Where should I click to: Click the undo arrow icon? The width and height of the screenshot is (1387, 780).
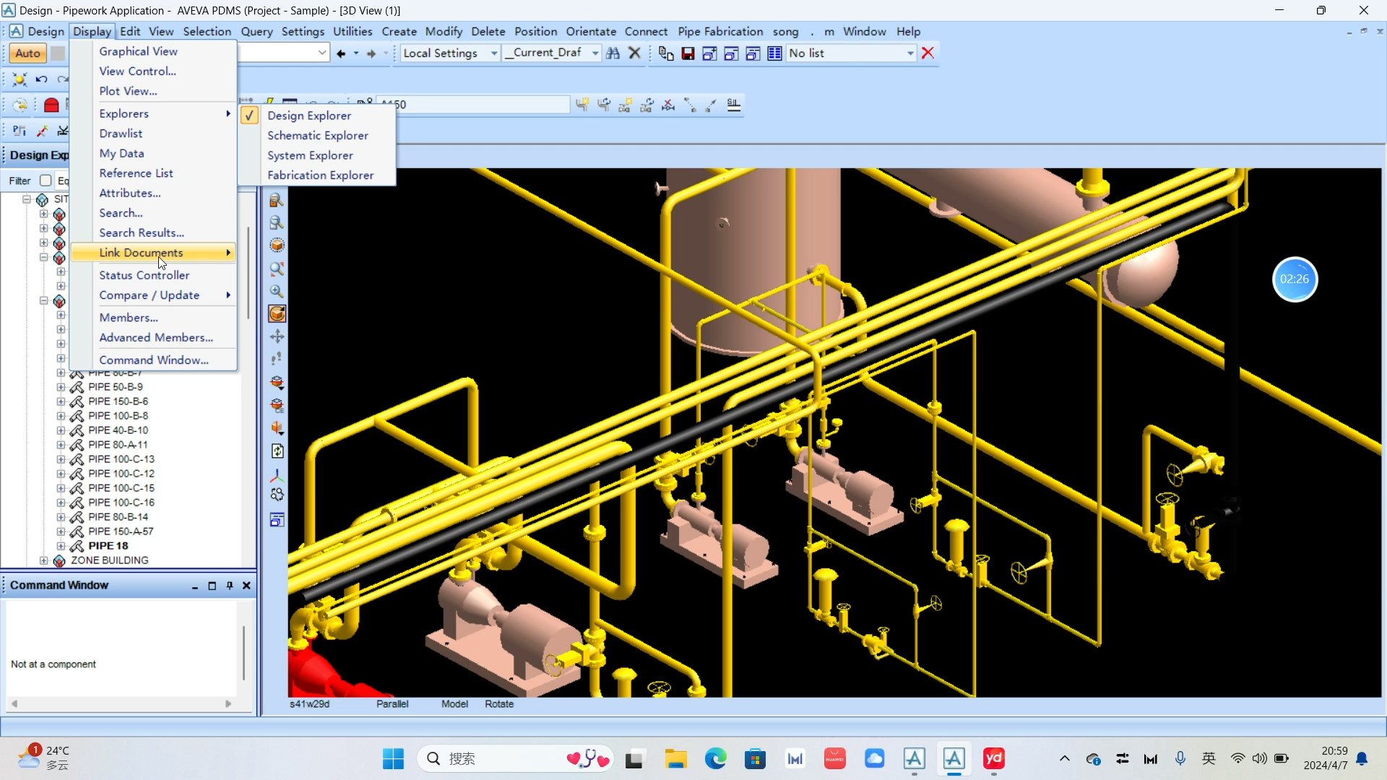(x=41, y=79)
